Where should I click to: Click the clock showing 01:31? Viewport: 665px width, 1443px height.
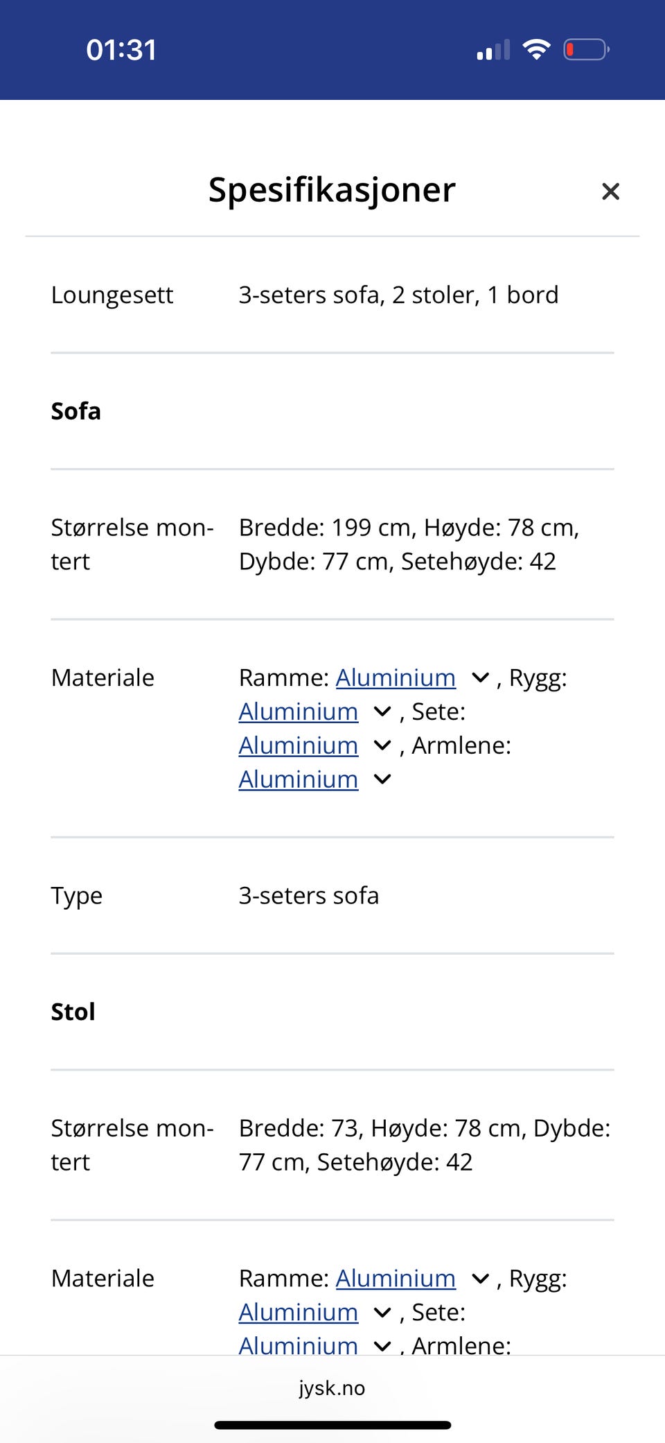[122, 49]
